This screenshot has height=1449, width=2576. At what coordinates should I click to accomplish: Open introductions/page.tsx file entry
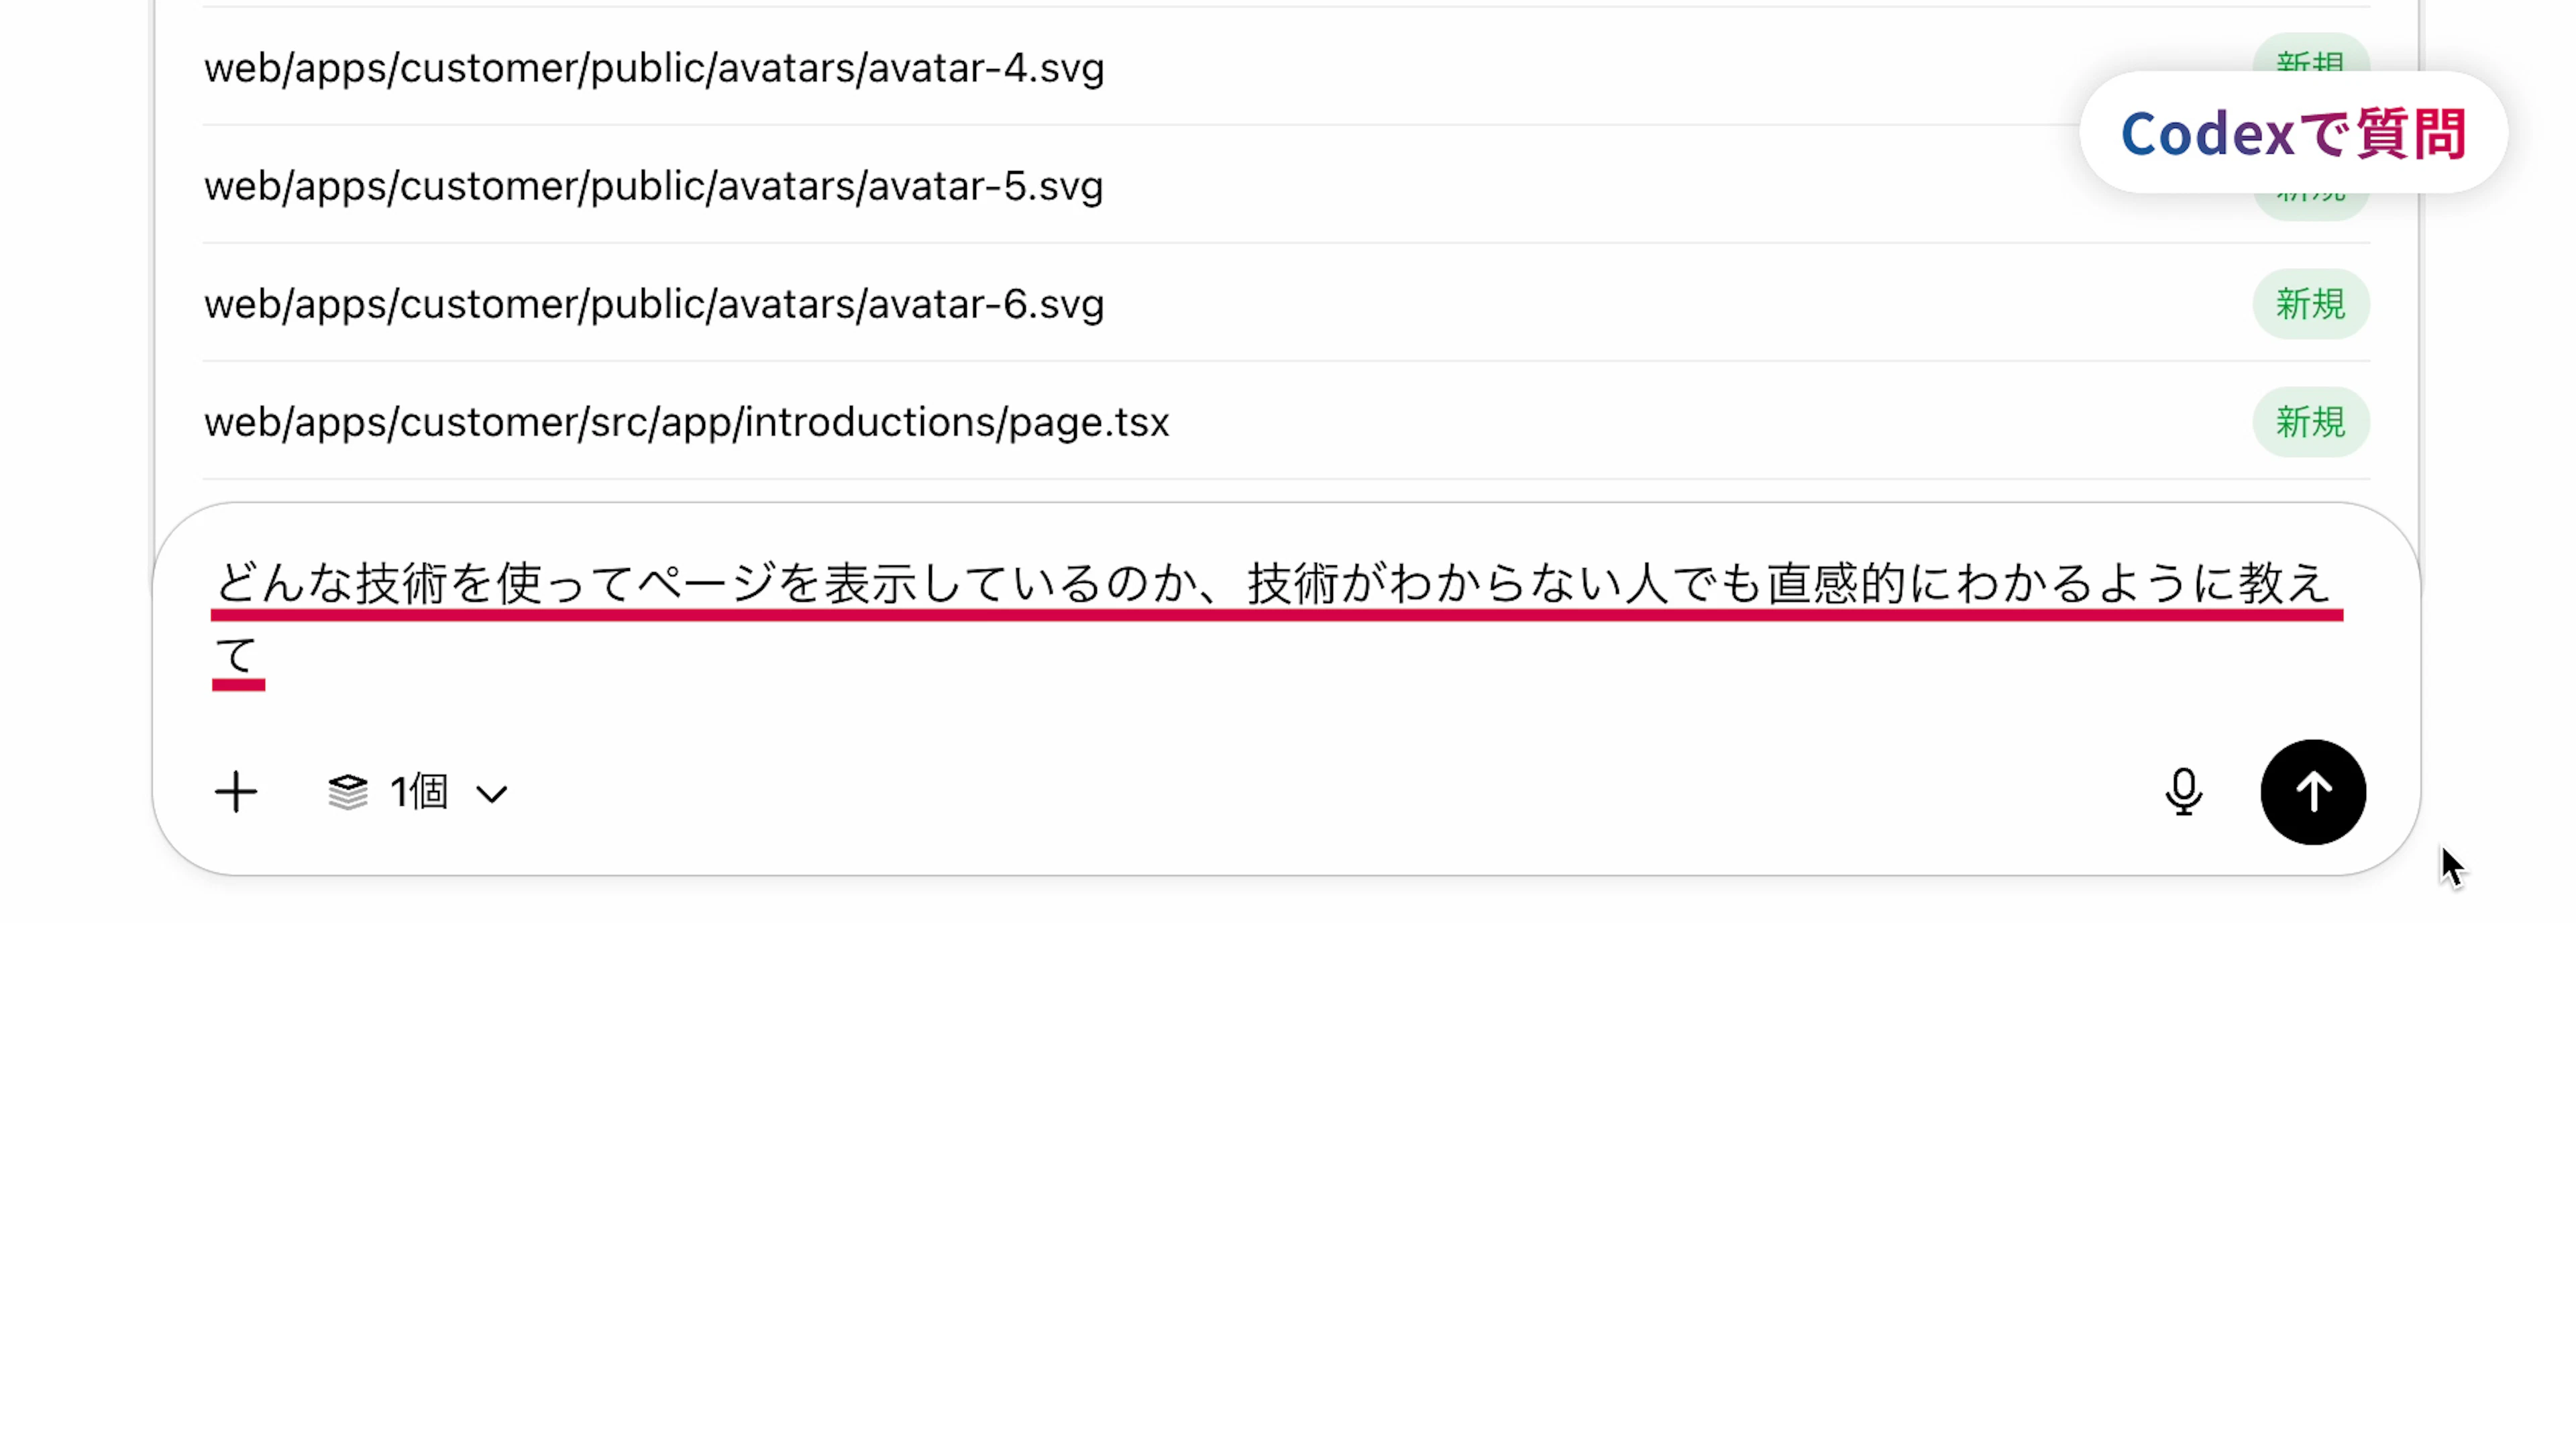point(686,422)
